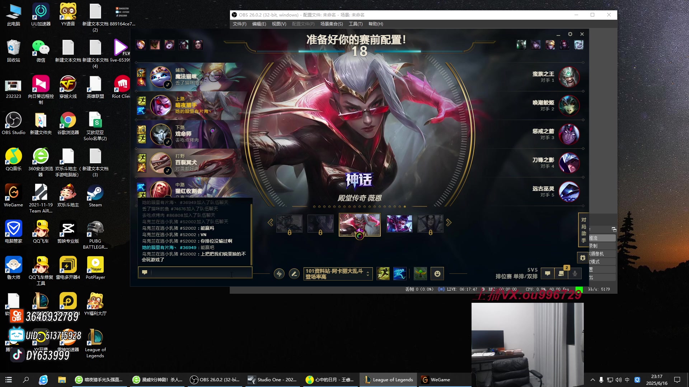Open the 对局助手 side panel
689x387 pixels.
coord(583,230)
